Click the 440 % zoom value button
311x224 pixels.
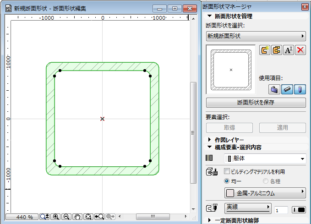coord(22,217)
